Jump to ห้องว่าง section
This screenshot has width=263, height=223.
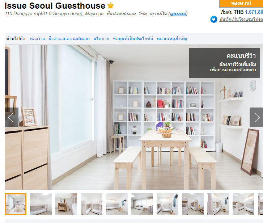(37, 39)
